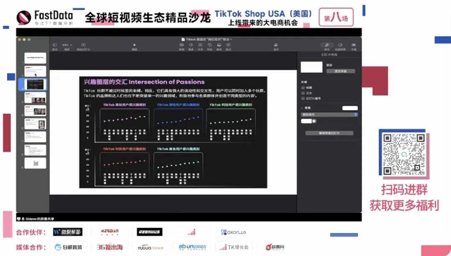Viewport: 451px width, 256px height.
Task: Open the 54% zoom level dropdown
Action: pos(67,45)
